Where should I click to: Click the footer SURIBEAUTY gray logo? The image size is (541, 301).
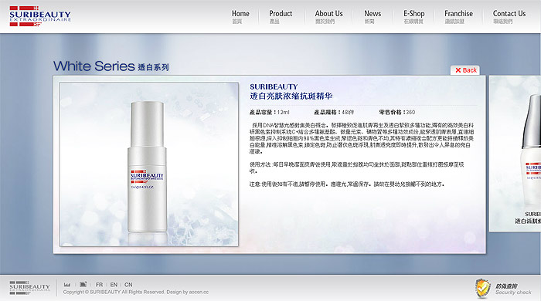(29, 288)
